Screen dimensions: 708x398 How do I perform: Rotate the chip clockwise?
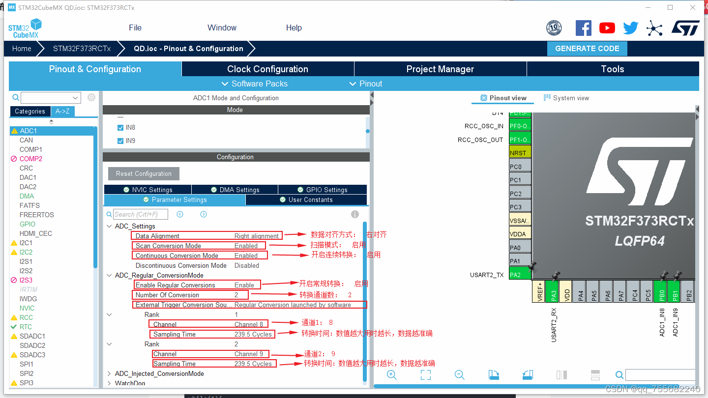coord(494,375)
